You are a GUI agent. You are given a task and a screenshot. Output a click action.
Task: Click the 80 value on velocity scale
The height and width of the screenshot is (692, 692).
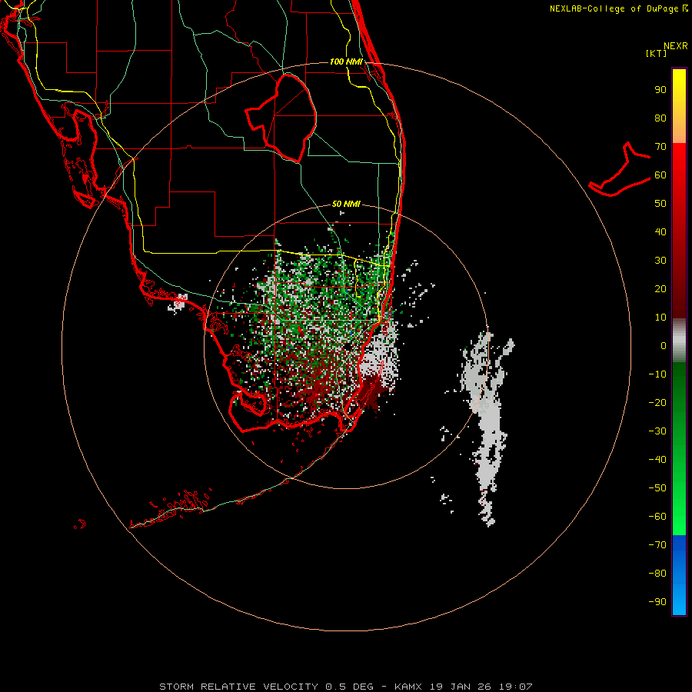[660, 118]
